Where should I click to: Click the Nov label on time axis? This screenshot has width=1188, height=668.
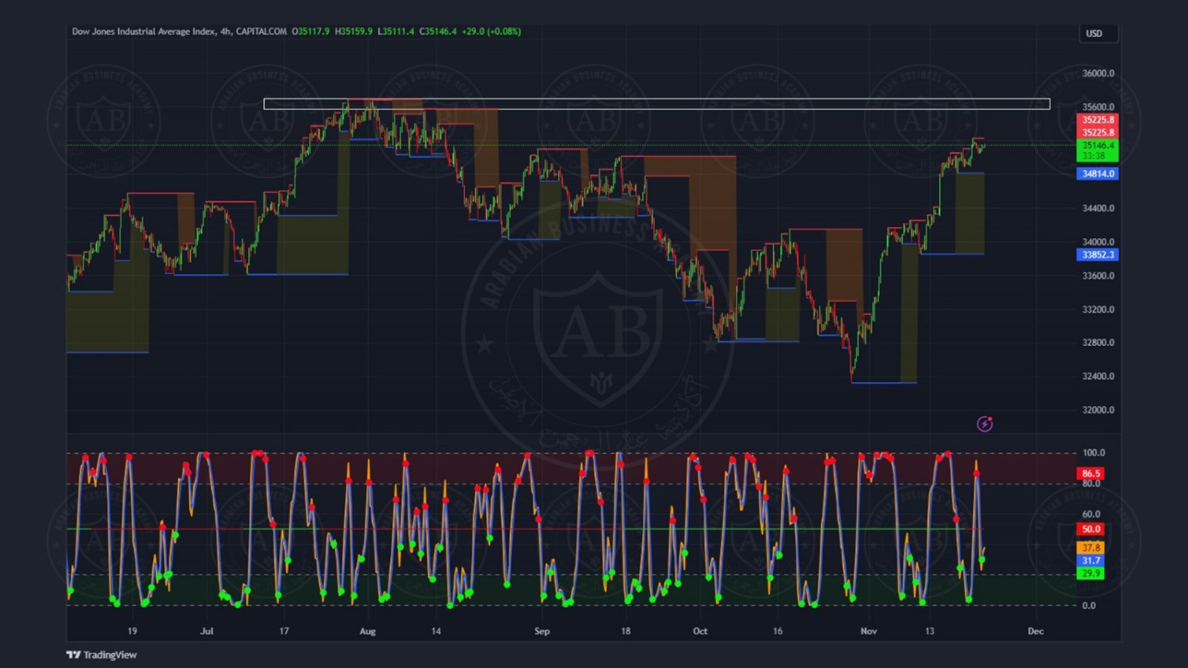point(869,631)
